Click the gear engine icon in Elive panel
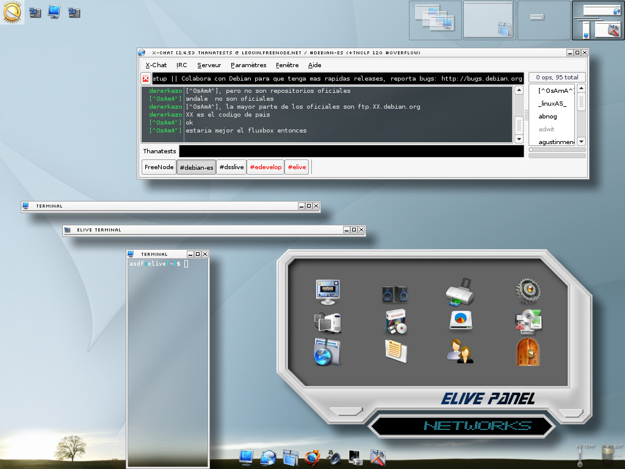 pyautogui.click(x=527, y=291)
